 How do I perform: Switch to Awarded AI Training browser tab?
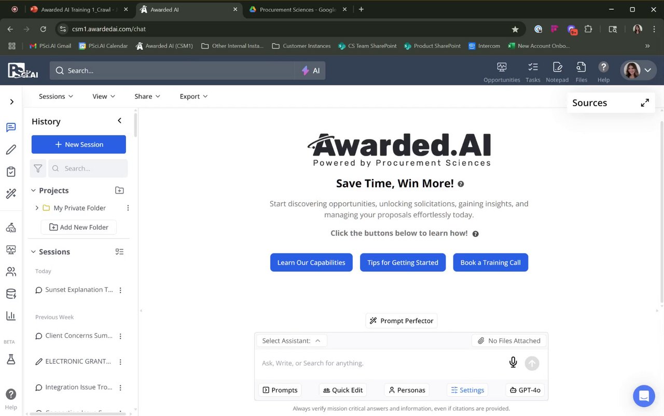[78, 9]
